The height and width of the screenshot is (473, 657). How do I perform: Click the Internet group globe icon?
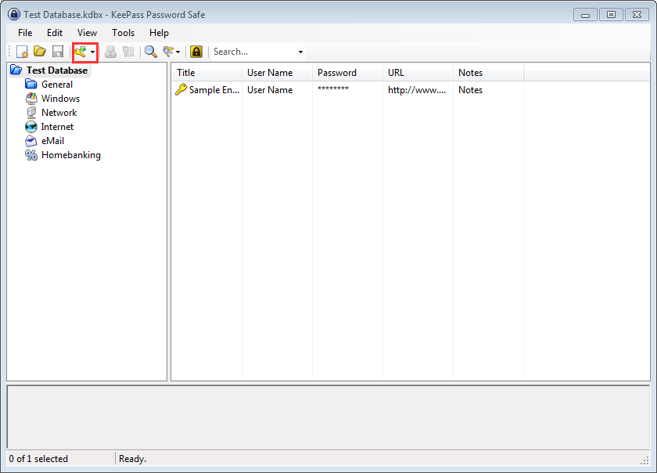31,127
